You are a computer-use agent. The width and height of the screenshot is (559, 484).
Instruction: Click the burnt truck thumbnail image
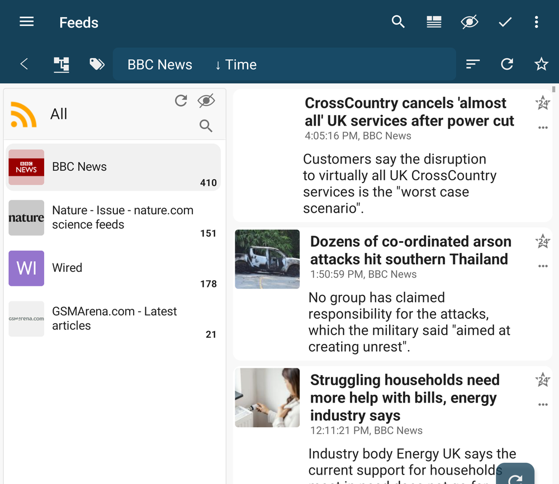(x=267, y=259)
